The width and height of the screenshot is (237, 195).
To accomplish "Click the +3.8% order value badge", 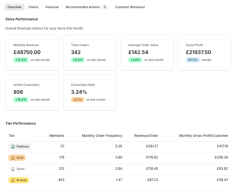I will [x=135, y=60].
